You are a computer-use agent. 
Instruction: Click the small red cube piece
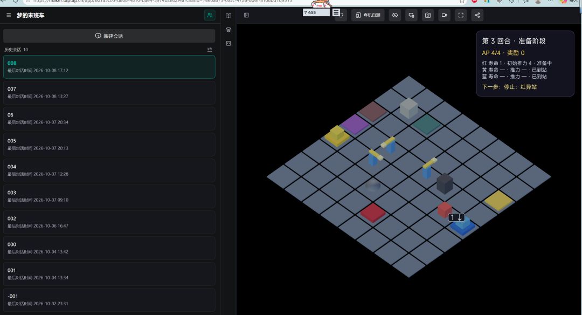(x=444, y=209)
